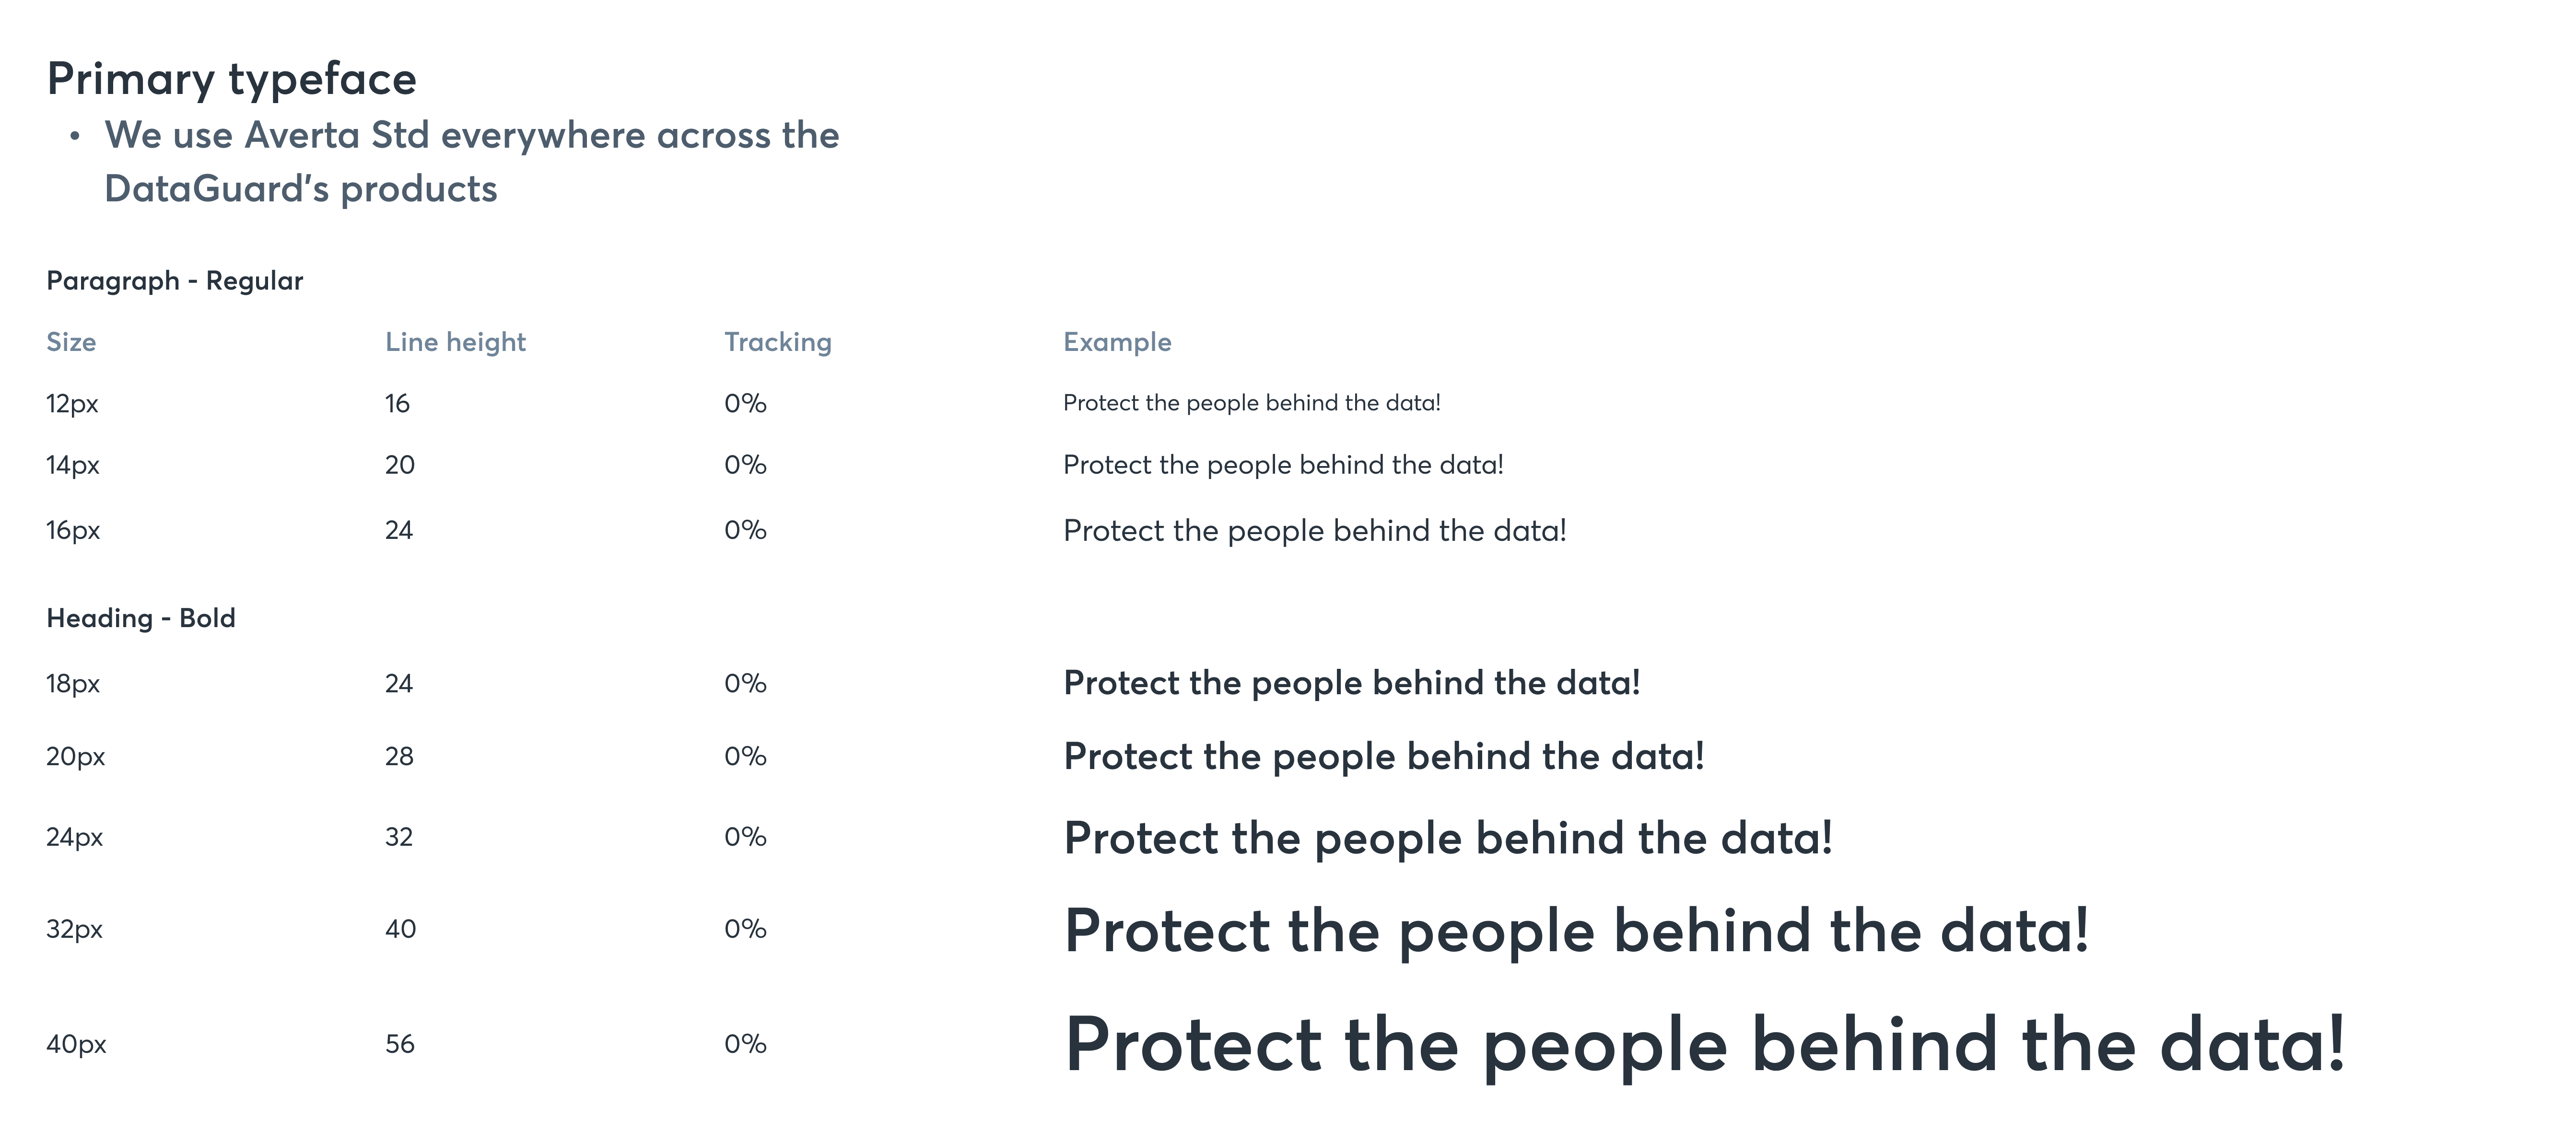This screenshot has height=1143, width=2576.
Task: Select the Size column header
Action: (71, 342)
